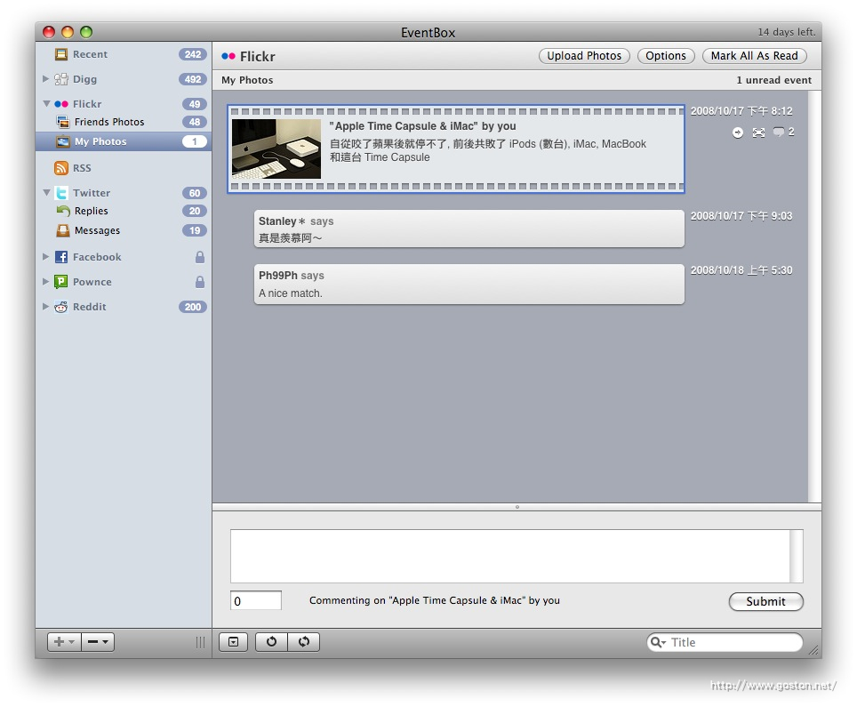Click the character count field showing 0

[x=256, y=600]
